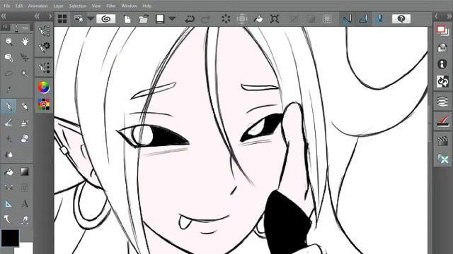Open the Help menu
The image size is (453, 254).
pyautogui.click(x=147, y=6)
